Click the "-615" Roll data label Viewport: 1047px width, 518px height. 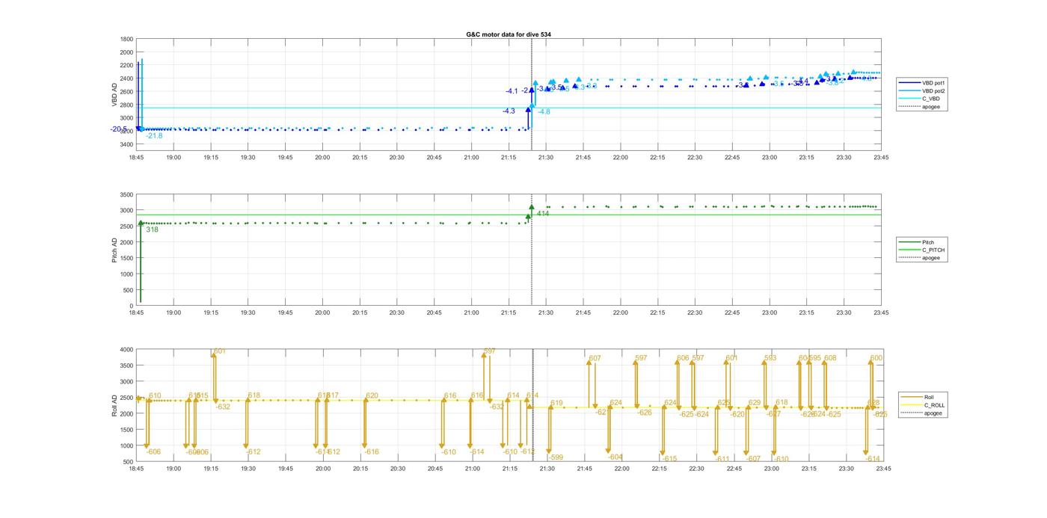click(669, 460)
